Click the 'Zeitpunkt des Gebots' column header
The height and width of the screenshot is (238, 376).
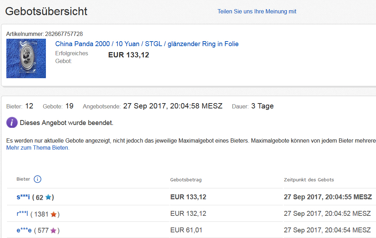[x=309, y=180]
